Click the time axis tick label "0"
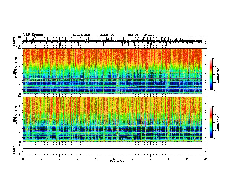Screen dimensions: 231x178 [23, 159]
